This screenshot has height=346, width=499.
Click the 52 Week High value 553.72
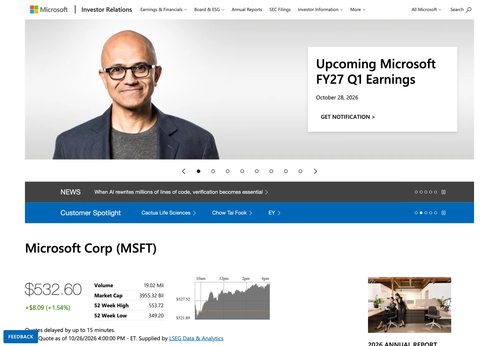coord(156,306)
